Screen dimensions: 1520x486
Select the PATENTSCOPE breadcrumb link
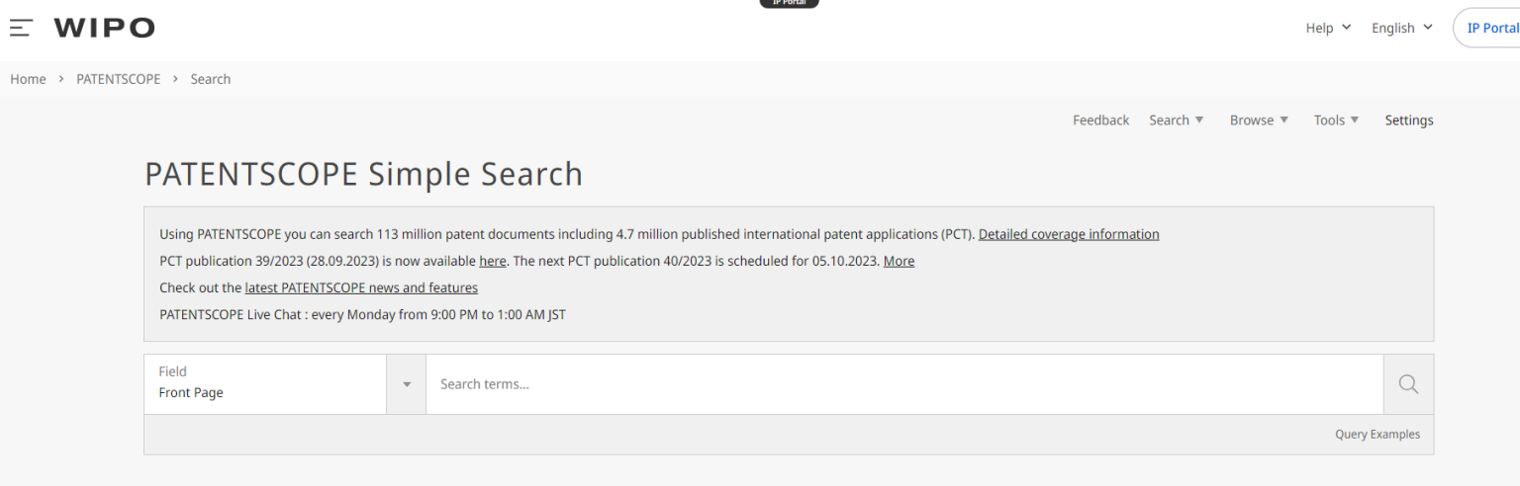point(118,79)
